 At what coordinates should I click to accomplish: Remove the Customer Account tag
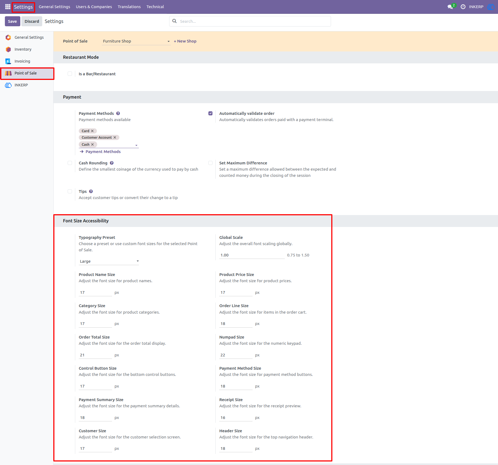click(115, 138)
